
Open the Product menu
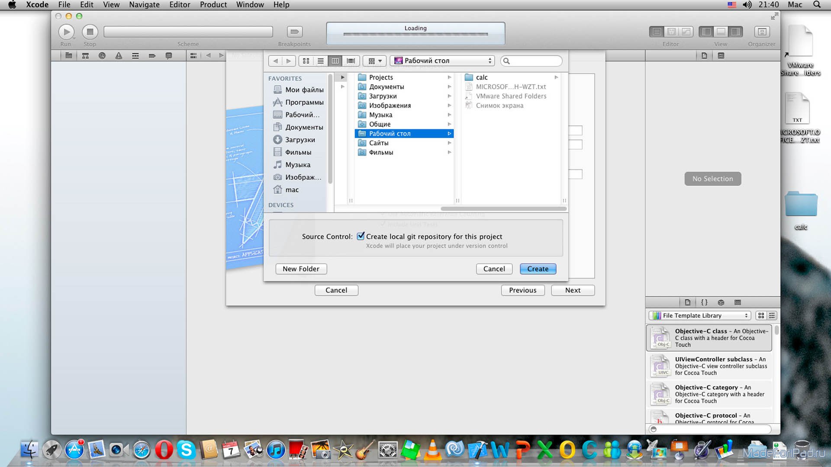(x=213, y=5)
